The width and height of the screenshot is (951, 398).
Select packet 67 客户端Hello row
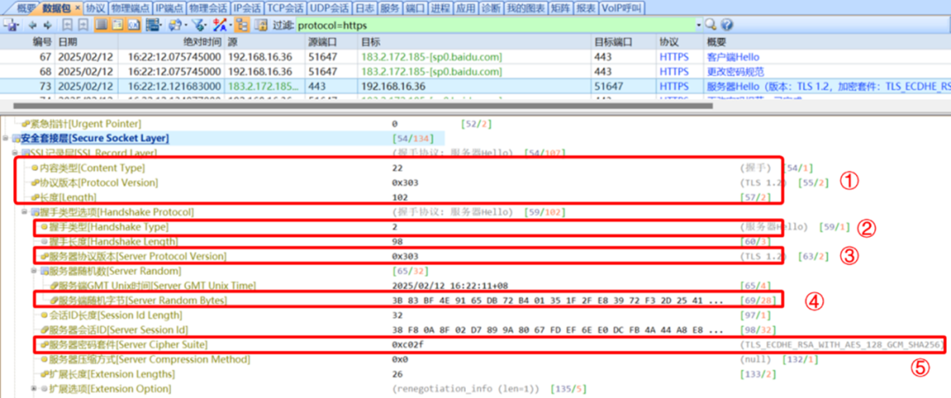point(352,56)
